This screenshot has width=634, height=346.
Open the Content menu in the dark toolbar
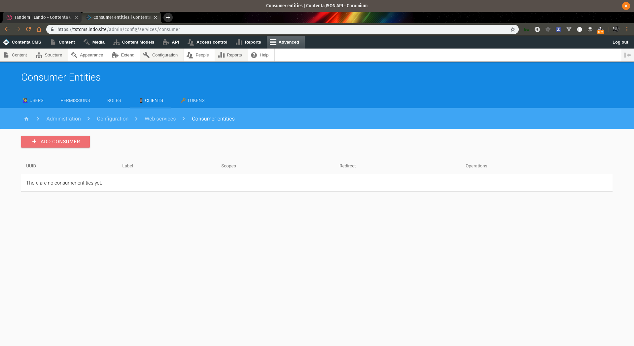(63, 42)
